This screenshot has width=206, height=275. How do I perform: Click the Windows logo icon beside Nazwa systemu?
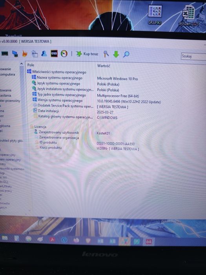coord(34,77)
